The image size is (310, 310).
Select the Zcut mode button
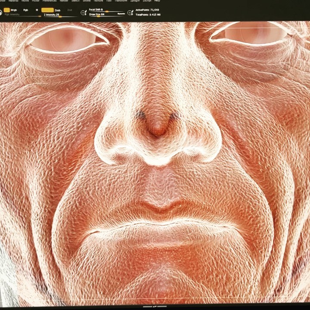click(x=70, y=9)
